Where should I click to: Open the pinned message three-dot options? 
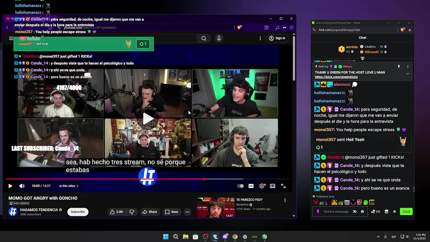408,67
